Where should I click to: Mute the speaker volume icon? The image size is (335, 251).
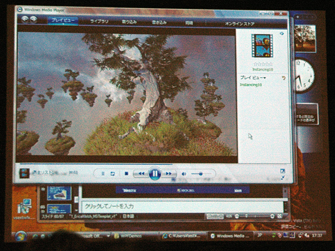coord(184,174)
